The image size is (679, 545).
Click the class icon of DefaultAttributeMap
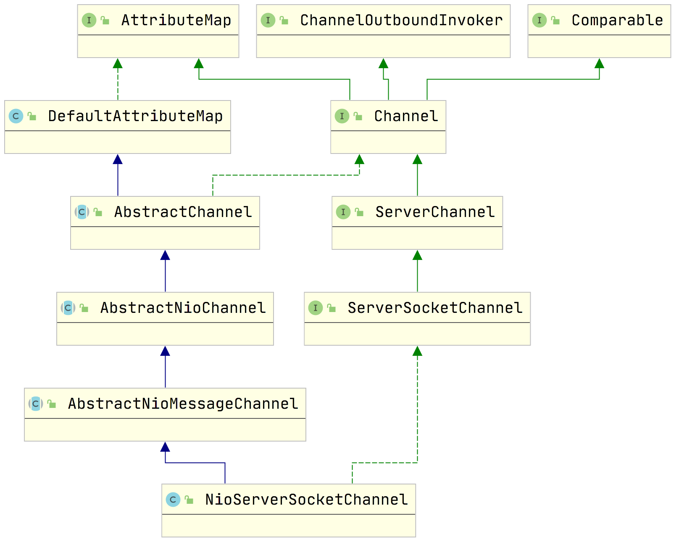tap(16, 116)
